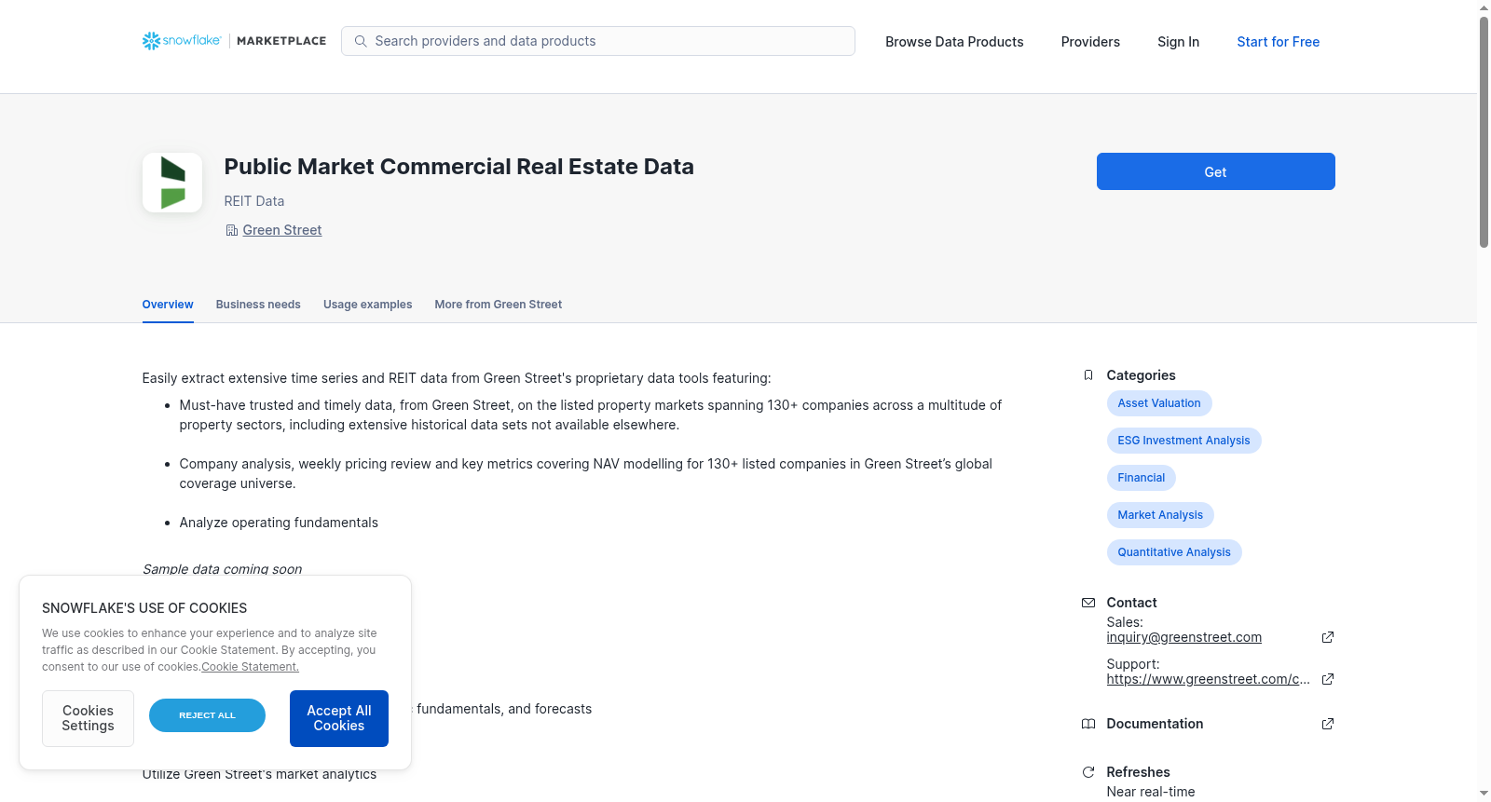Click Sign In in the header
This screenshot has width=1491, height=802.
pyautogui.click(x=1178, y=42)
